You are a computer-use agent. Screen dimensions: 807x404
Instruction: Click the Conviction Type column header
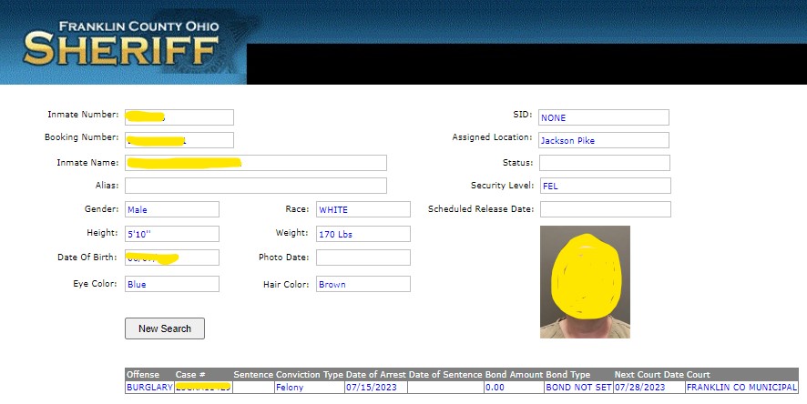pyautogui.click(x=310, y=374)
